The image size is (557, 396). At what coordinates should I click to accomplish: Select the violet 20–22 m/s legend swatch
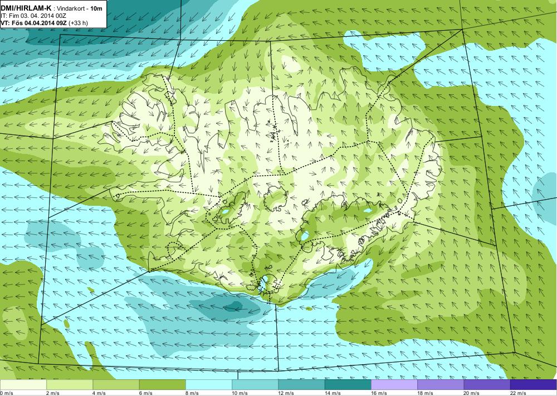click(487, 385)
